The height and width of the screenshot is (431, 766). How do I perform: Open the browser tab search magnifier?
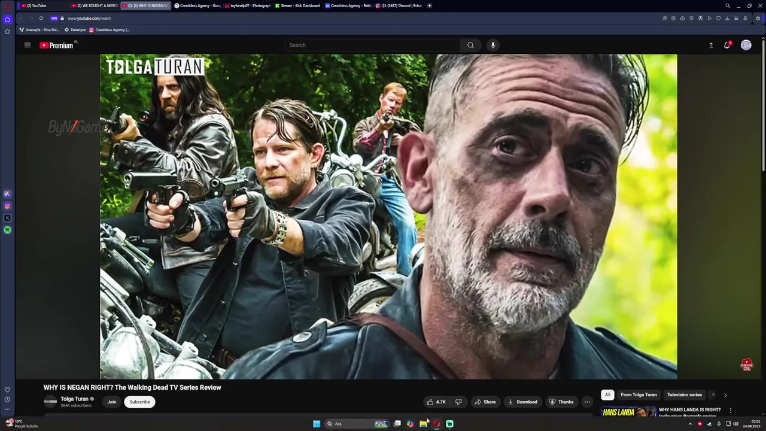[x=728, y=5]
